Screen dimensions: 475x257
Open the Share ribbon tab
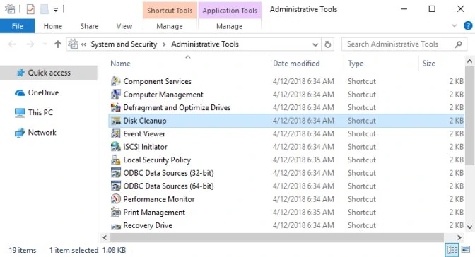pyautogui.click(x=89, y=26)
